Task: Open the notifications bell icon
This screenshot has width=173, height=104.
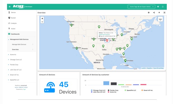Action: (x=163, y=7)
